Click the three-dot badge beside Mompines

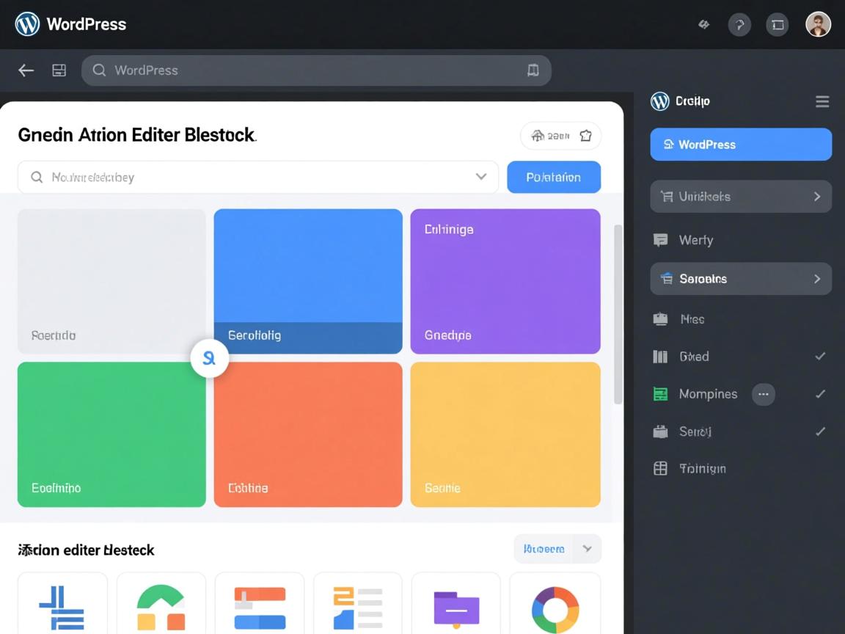click(764, 394)
